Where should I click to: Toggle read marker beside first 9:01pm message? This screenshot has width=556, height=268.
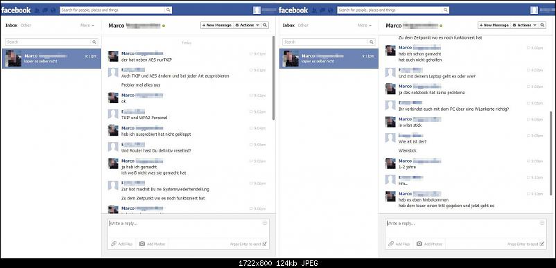tap(251, 54)
